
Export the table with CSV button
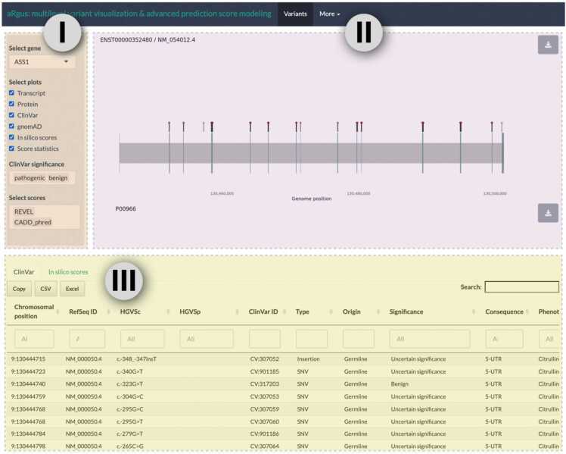pyautogui.click(x=45, y=289)
